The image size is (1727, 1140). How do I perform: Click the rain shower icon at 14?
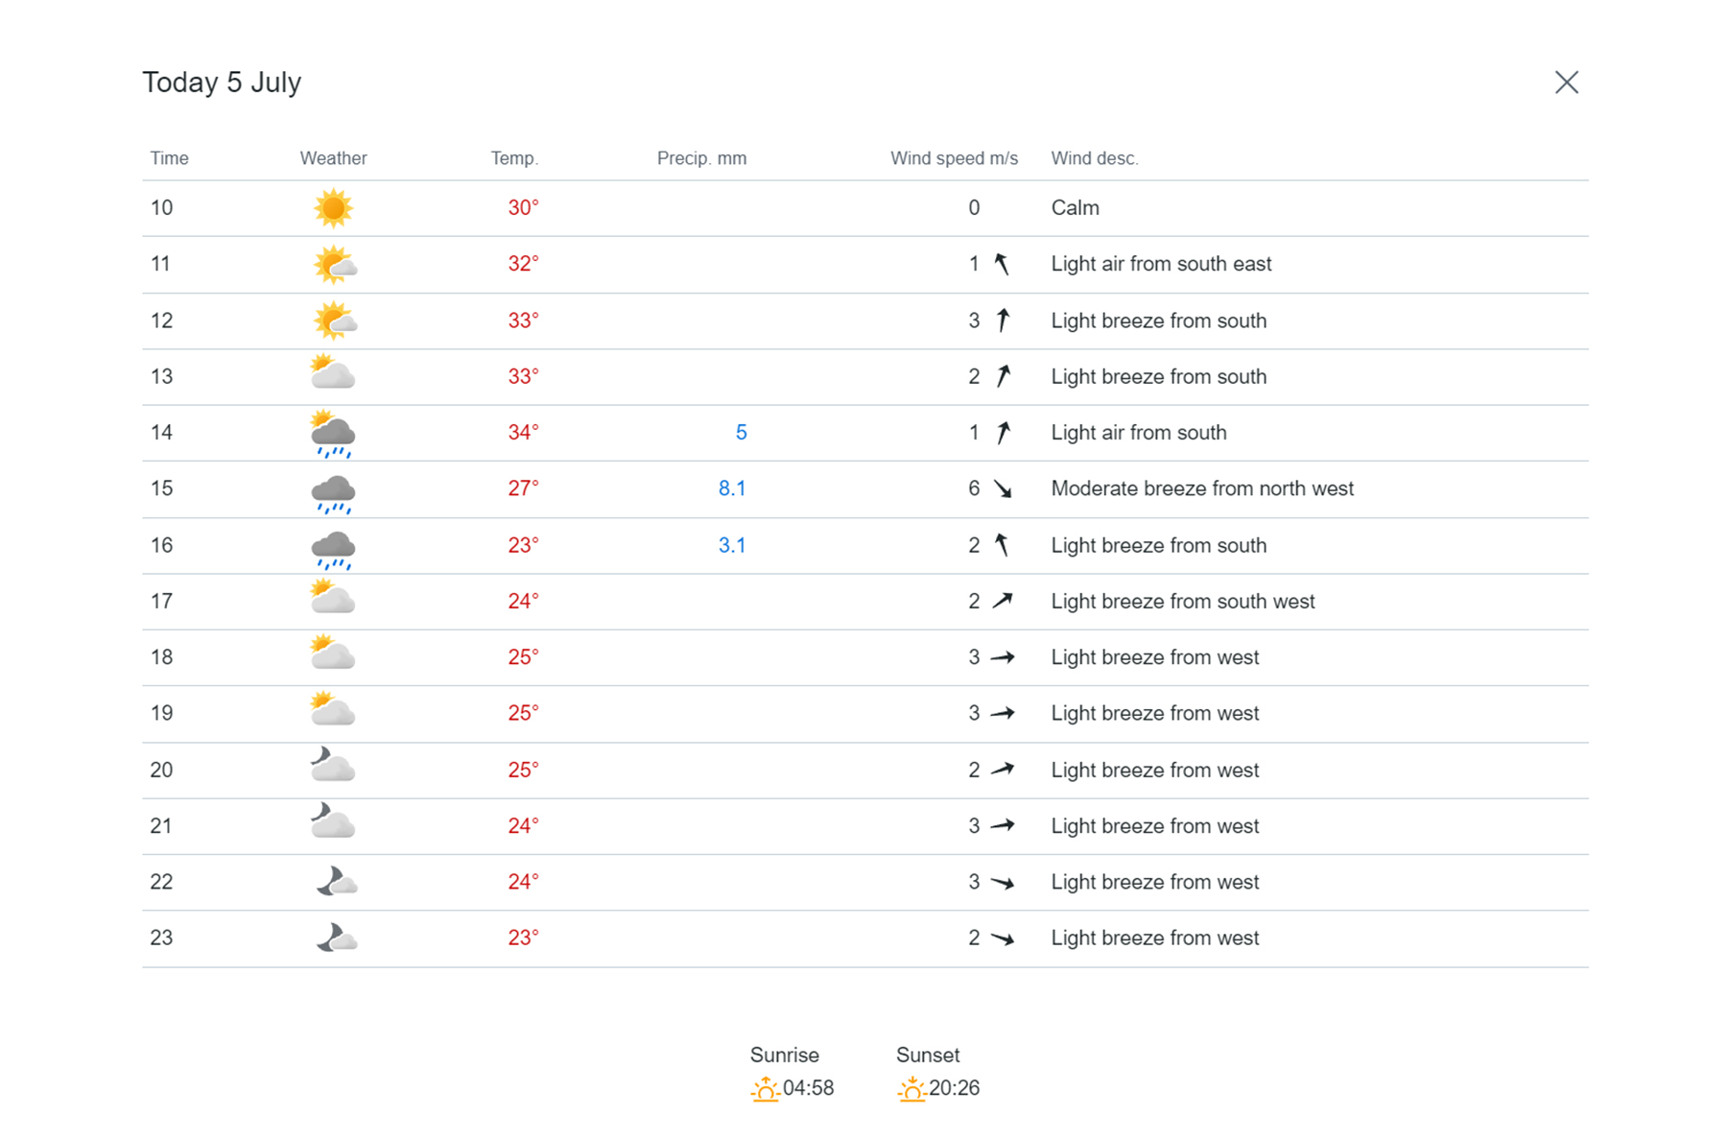click(x=333, y=434)
